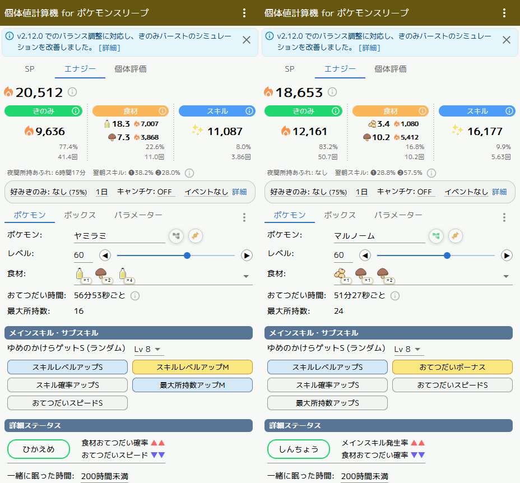The width and height of the screenshot is (520, 483).
Task: Dismiss the v2.12.0 notice above the 20,512 total
Action: [x=246, y=40]
